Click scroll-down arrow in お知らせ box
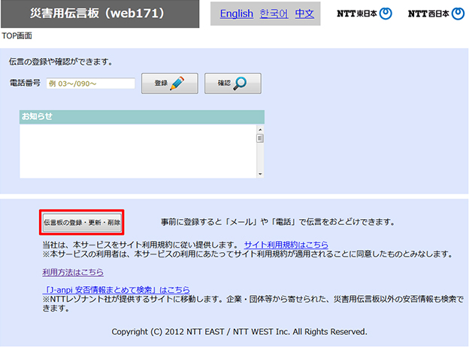This screenshot has width=469, height=347. [260, 174]
